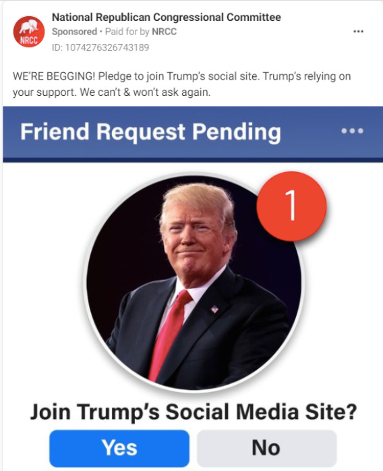Click empty blue banner area beside title
The width and height of the screenshot is (383, 471).
(311, 132)
